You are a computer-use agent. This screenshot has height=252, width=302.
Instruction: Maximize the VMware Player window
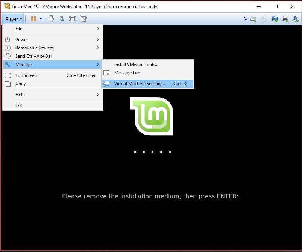[x=276, y=6]
